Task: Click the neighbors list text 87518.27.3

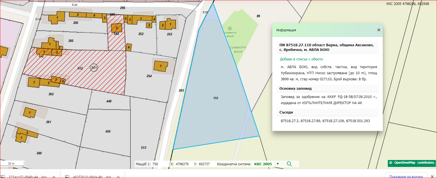Action: coord(290,121)
